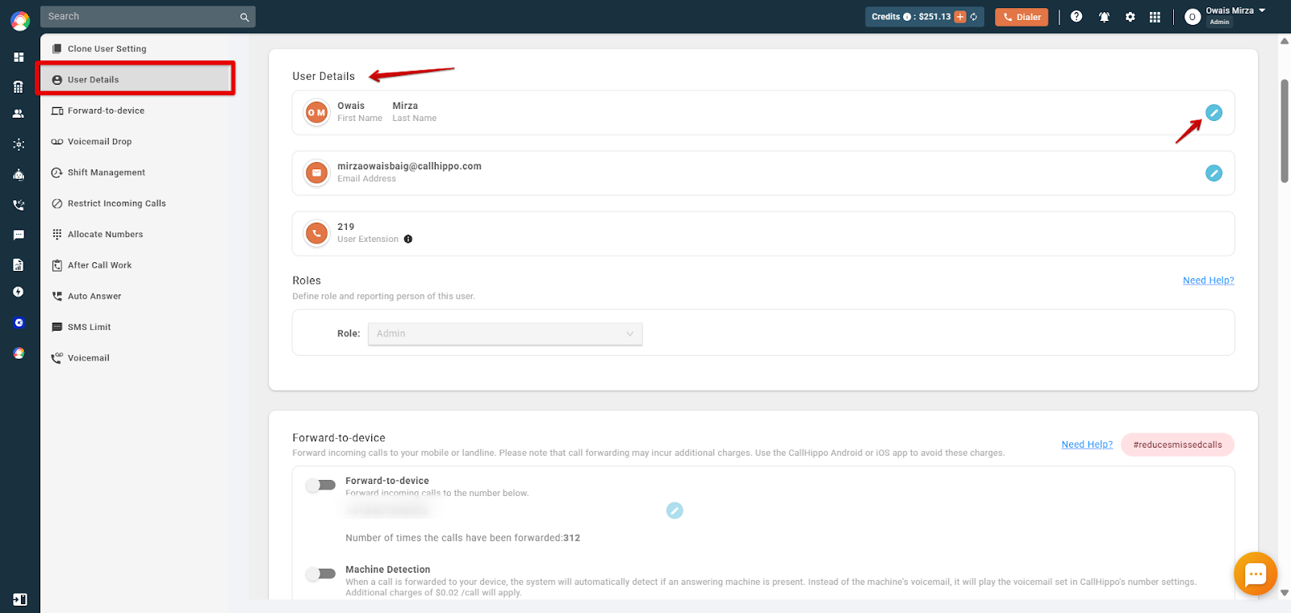Open the apps grid icon in header

1155,17
